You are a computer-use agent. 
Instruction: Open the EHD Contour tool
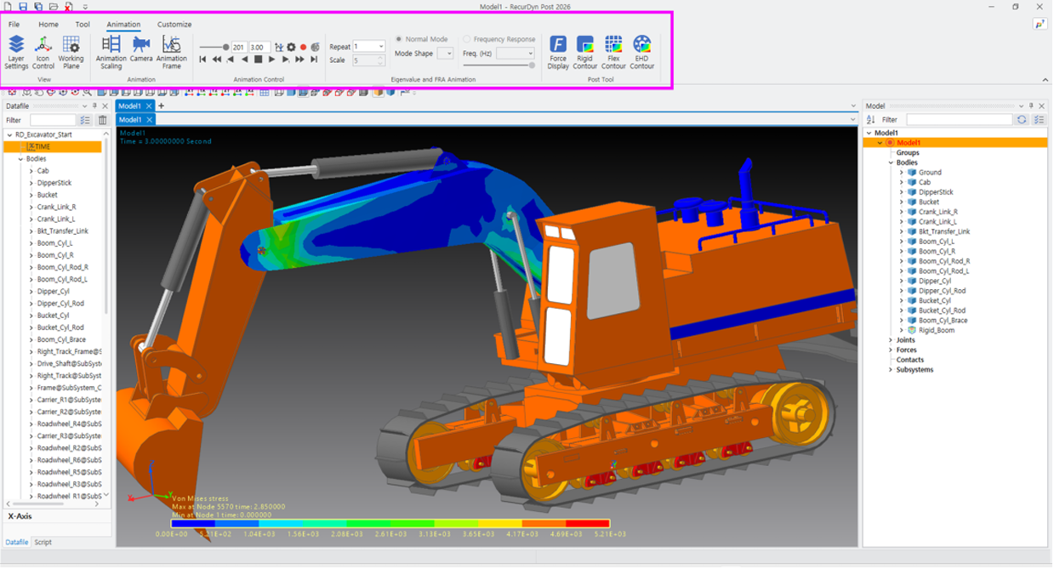[x=642, y=53]
